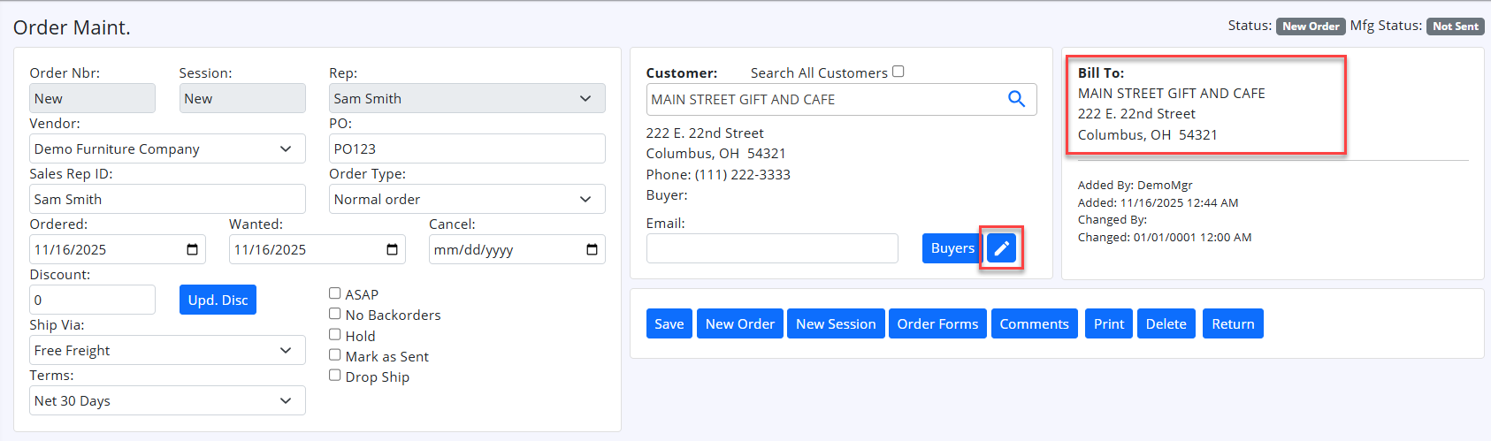Screen dimensions: 1491x441
Task: Enable the ASAP checkbox
Action: pyautogui.click(x=335, y=293)
